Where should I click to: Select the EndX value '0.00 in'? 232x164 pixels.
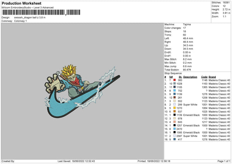pyautogui.click(x=187, y=52)
